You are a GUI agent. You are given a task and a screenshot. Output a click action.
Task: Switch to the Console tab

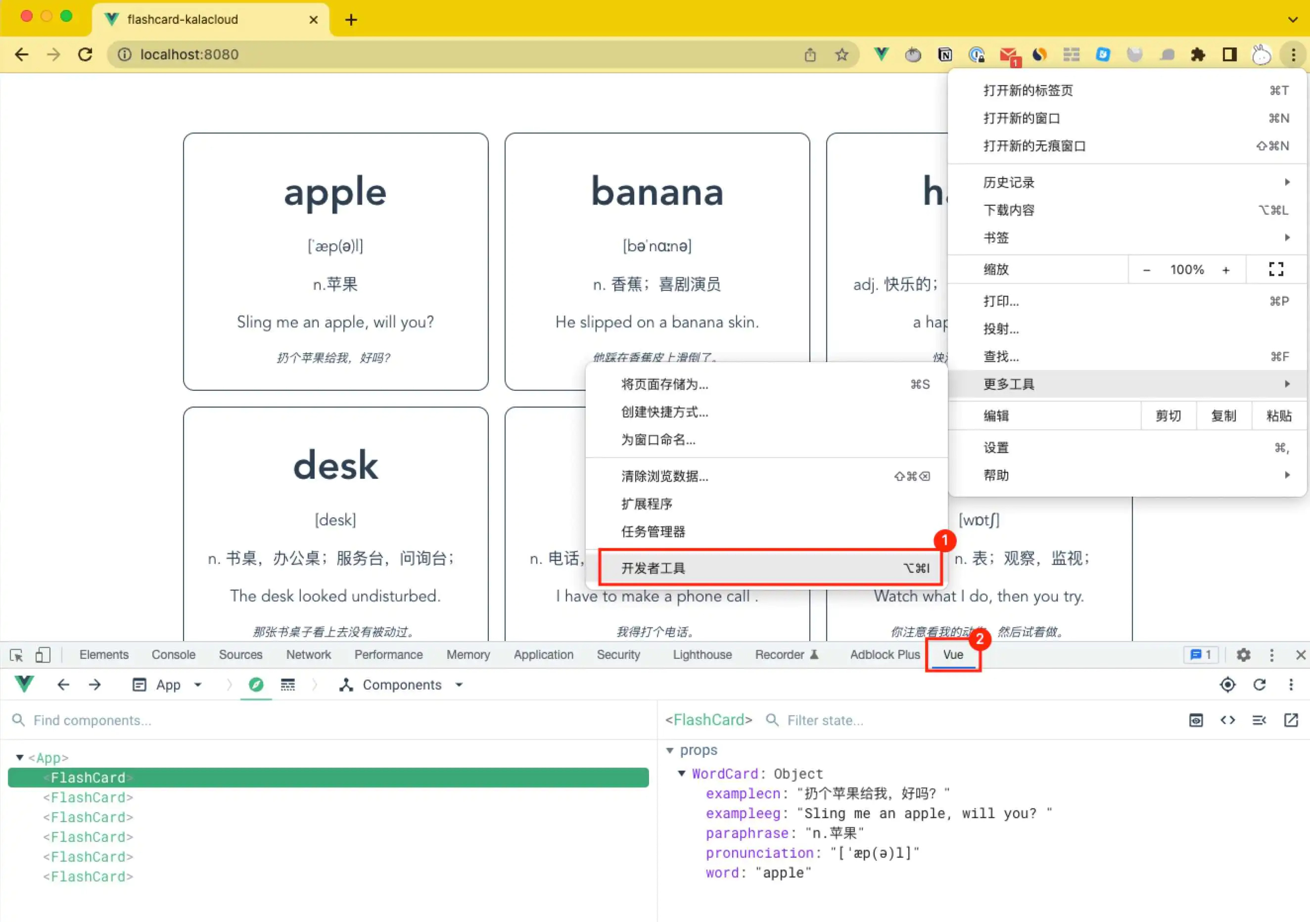173,654
